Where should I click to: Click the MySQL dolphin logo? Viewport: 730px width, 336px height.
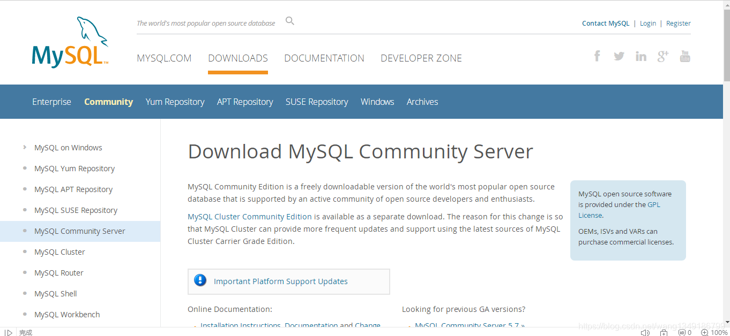[x=70, y=42]
